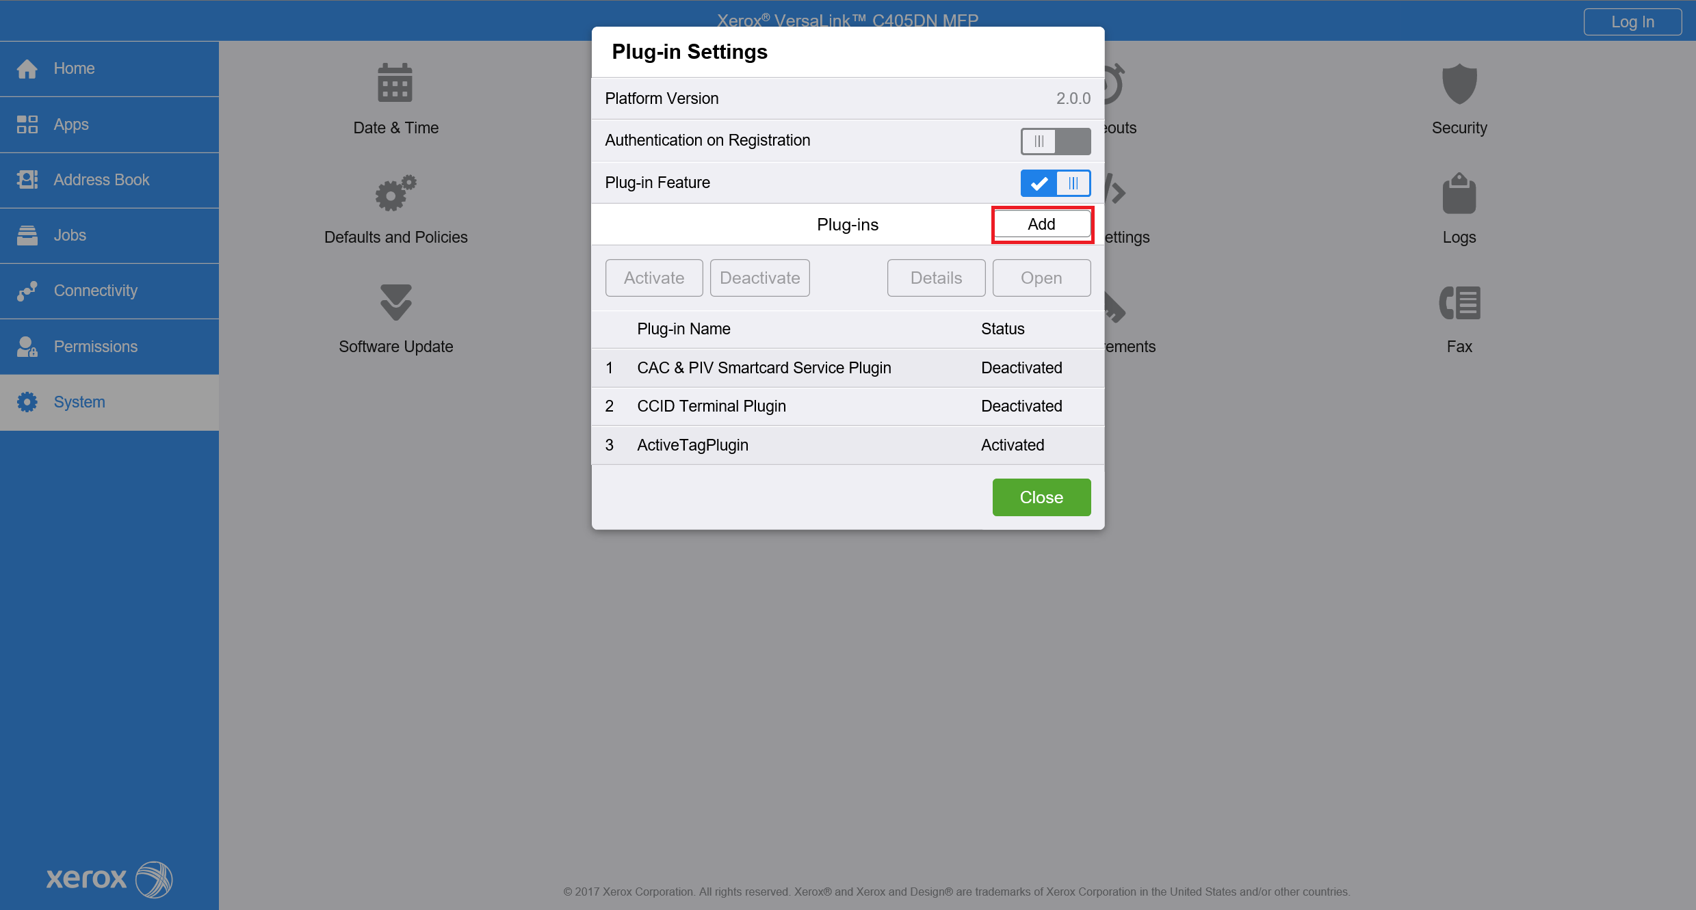Click the Fax phone icon
This screenshot has width=1696, height=910.
tap(1459, 303)
